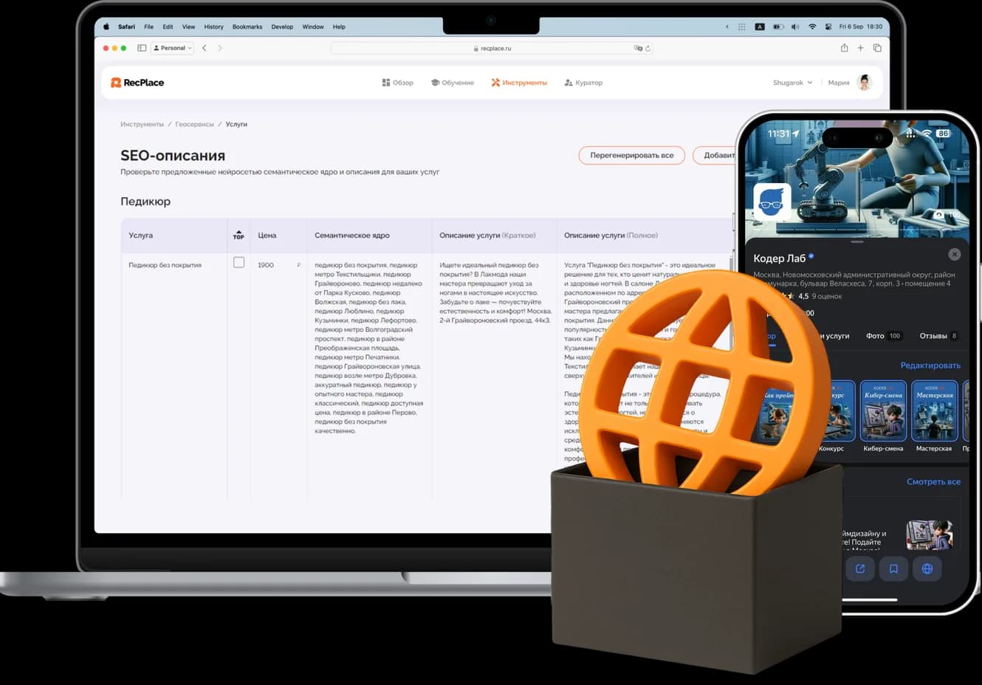Tap the Кодер Лаб logo thumbnail
The height and width of the screenshot is (685, 982).
[772, 202]
